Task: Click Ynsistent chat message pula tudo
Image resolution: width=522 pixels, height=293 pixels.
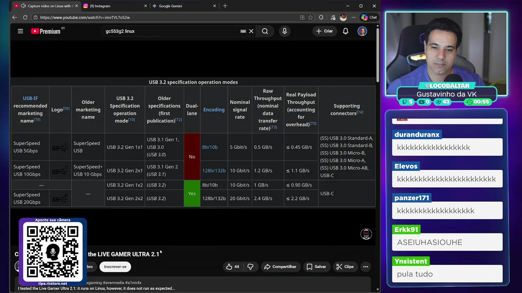Action: click(x=447, y=274)
